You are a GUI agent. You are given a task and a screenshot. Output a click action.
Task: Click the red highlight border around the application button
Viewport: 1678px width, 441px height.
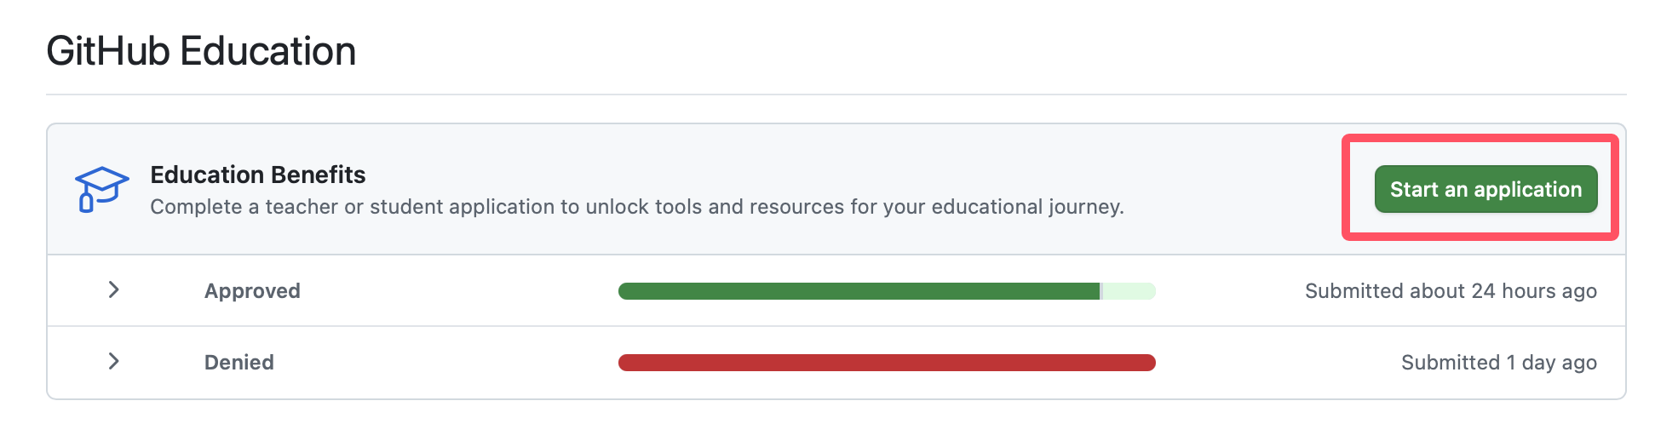(1480, 138)
